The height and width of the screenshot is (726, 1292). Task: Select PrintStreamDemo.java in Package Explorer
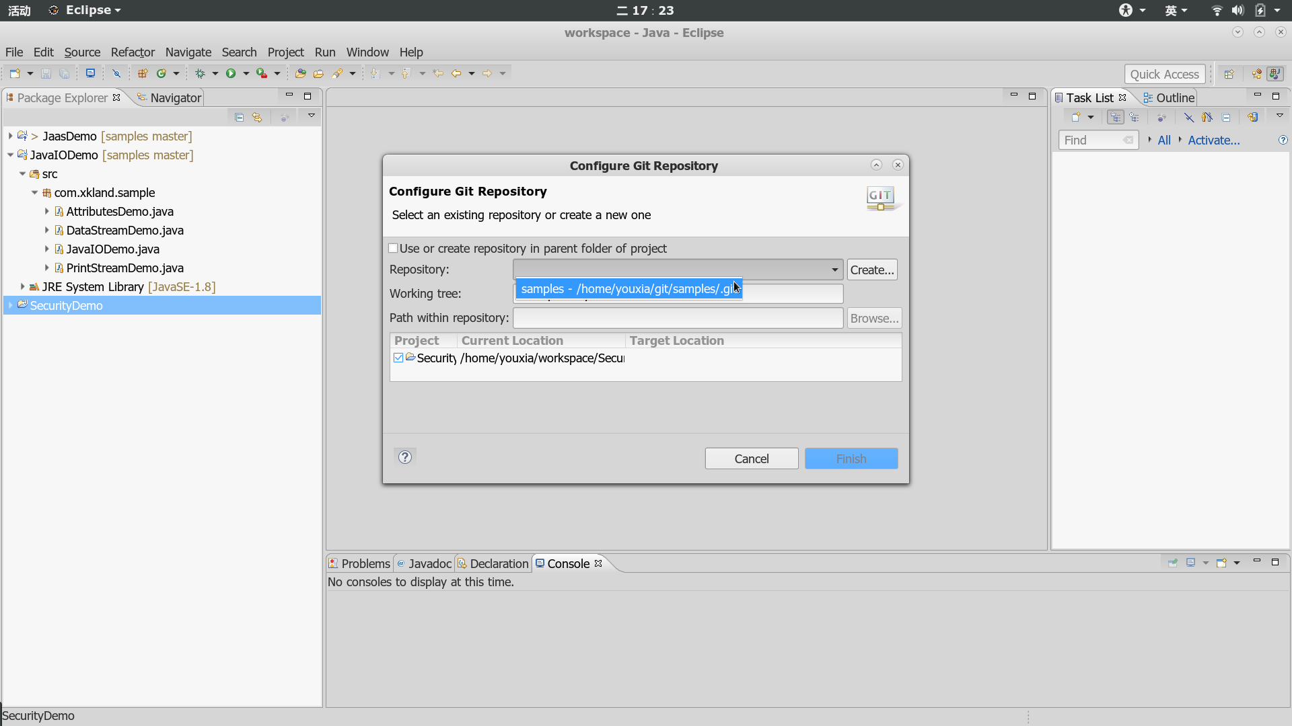[x=124, y=268]
